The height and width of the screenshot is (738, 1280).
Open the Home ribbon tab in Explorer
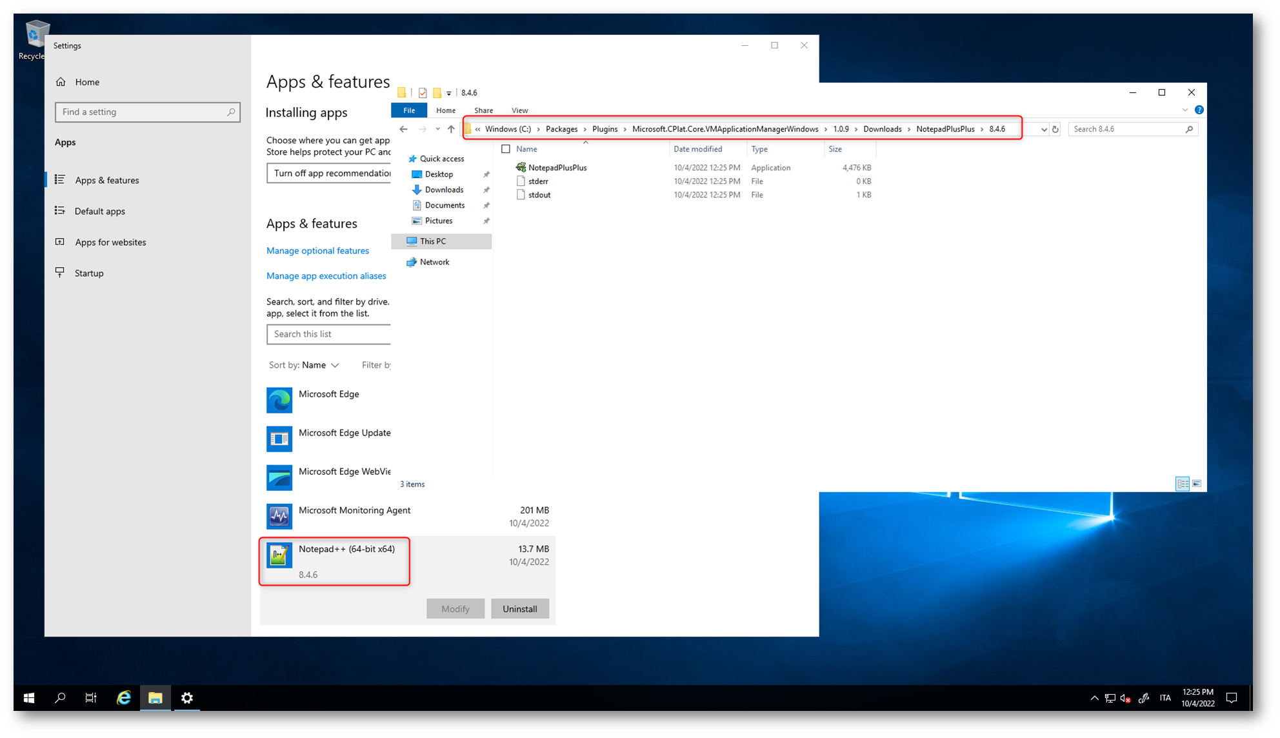445,110
